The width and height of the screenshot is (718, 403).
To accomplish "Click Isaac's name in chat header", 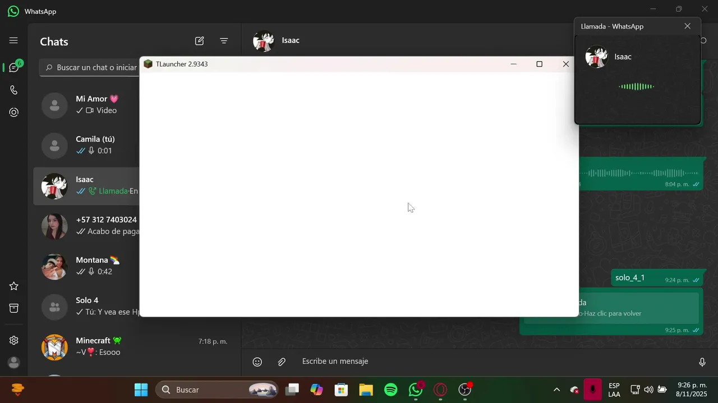I will pos(291,41).
